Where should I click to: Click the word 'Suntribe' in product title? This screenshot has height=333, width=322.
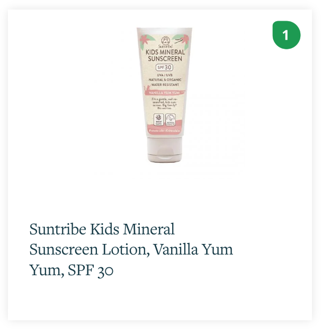(58, 229)
